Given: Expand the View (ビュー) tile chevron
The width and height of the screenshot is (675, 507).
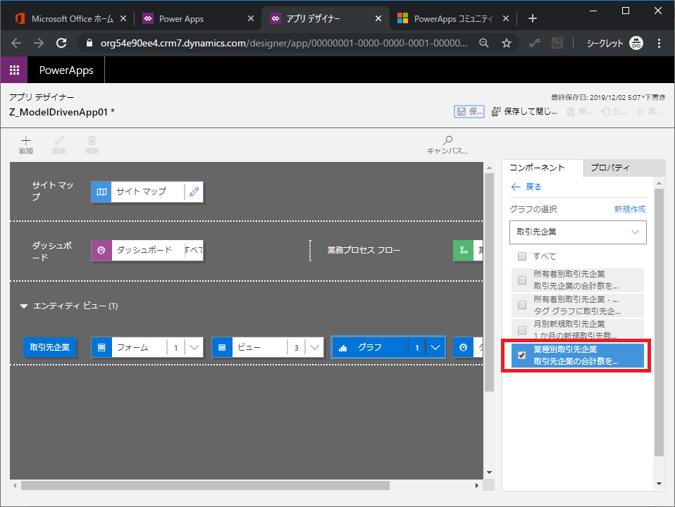Looking at the screenshot, I should coord(315,347).
